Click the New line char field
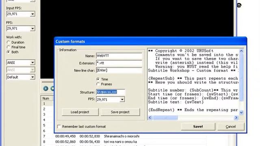Screen dimensions: 260x146 point(119,70)
